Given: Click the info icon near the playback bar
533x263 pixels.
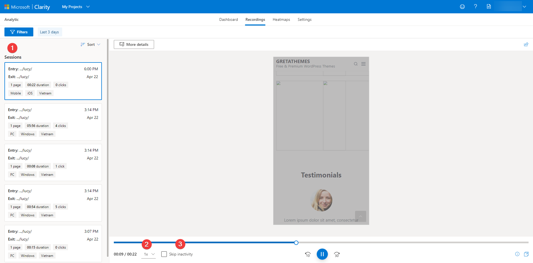Looking at the screenshot, I should point(517,254).
